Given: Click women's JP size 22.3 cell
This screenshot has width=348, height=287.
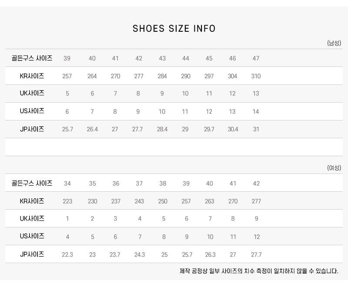Looking at the screenshot, I should click(x=67, y=255).
